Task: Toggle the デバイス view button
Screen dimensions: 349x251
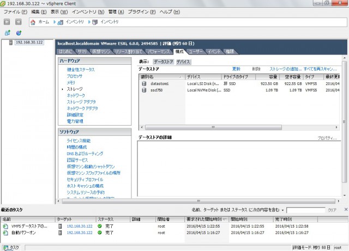Action: click(183, 62)
